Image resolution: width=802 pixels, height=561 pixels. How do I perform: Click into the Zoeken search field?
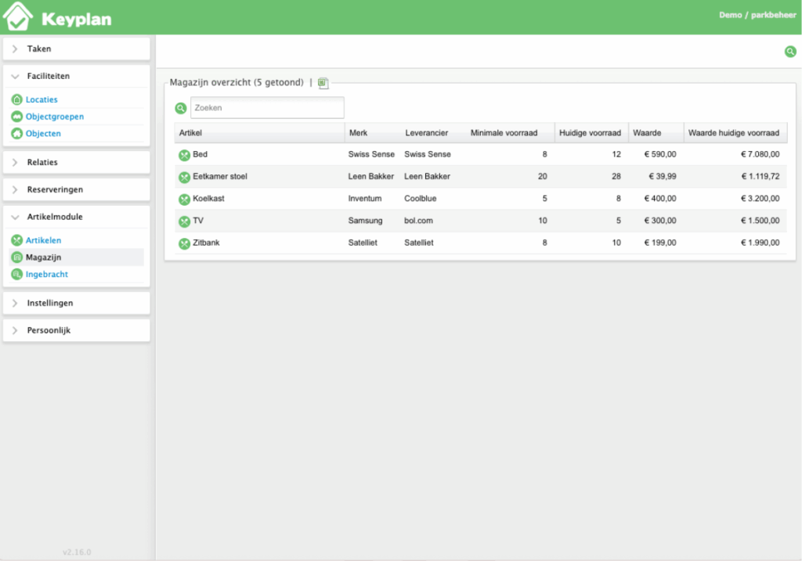tap(267, 108)
